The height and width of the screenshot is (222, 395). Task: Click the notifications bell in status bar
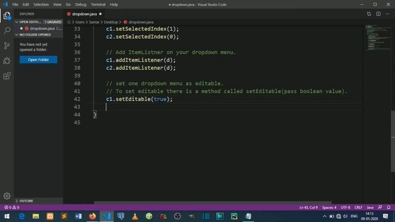click(x=388, y=207)
